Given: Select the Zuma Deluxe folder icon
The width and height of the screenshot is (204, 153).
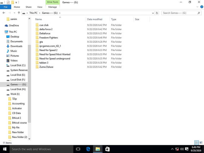Looking at the screenshot, I should click(x=37, y=67).
